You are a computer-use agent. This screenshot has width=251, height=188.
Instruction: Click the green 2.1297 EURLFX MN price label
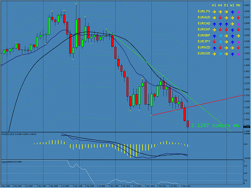215,125
